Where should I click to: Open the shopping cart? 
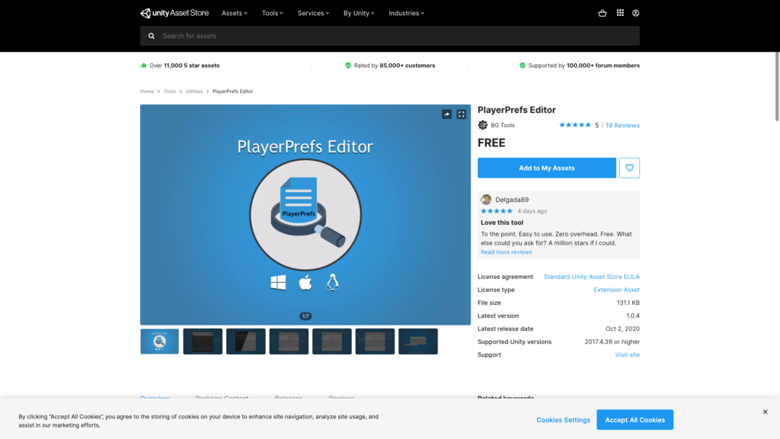pos(602,13)
